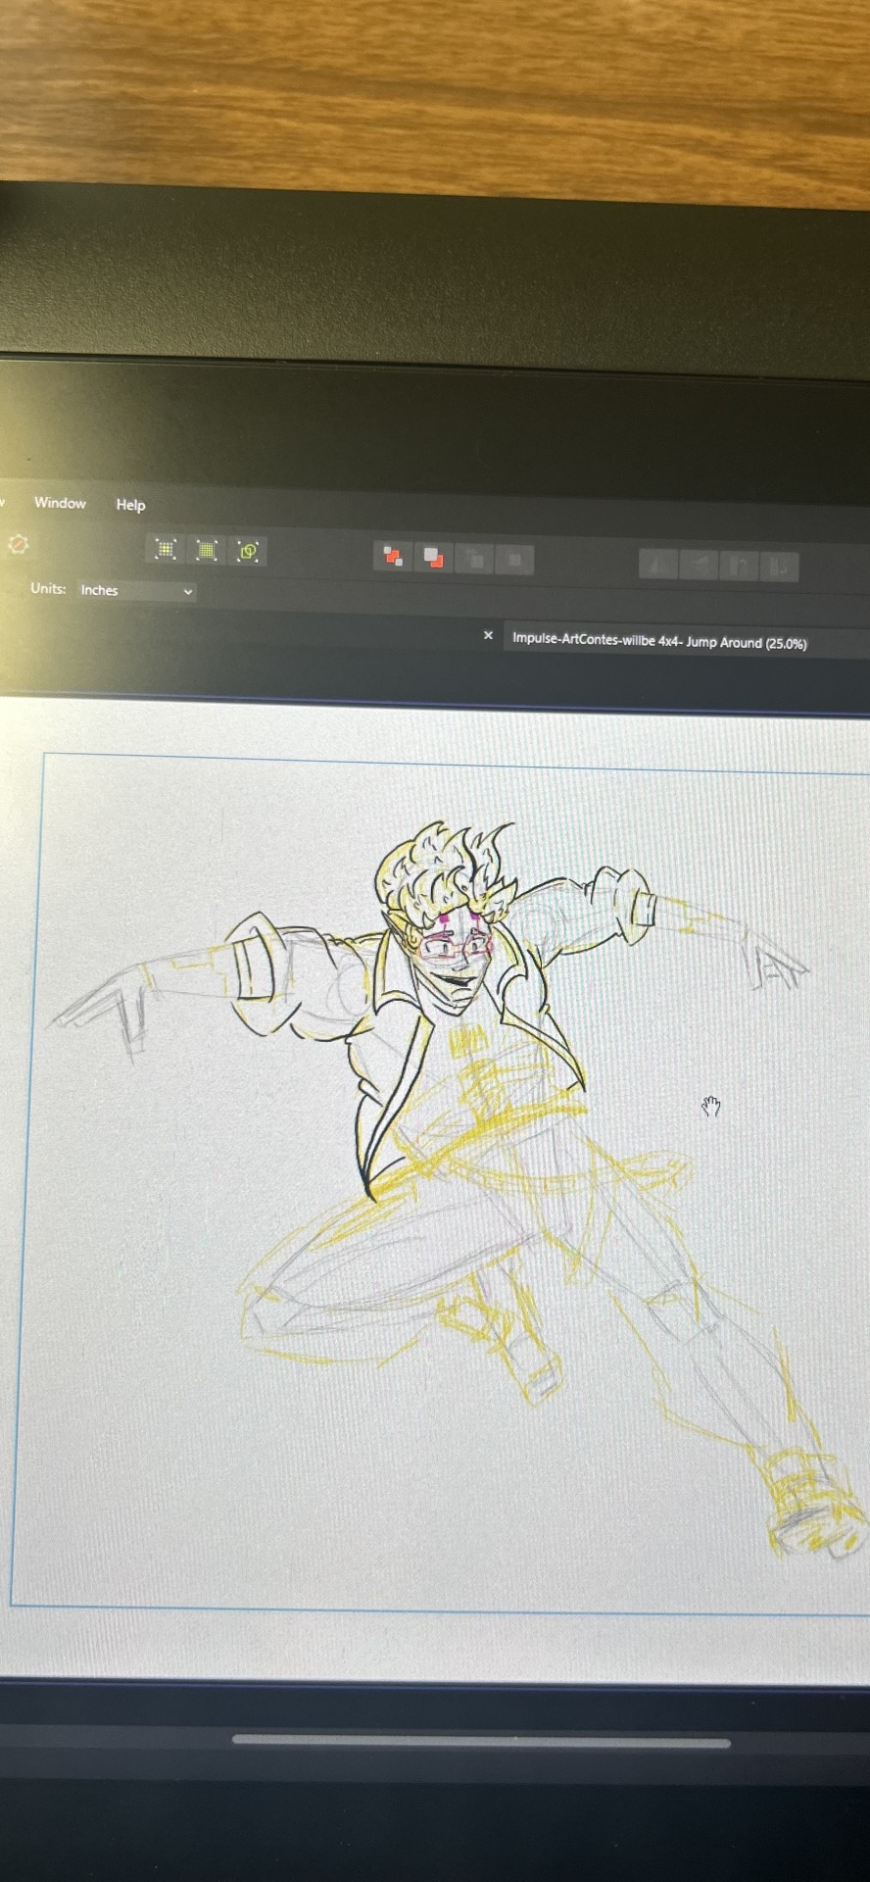
Task: Click the dimmed Flip Vertical icon
Action: 700,566
